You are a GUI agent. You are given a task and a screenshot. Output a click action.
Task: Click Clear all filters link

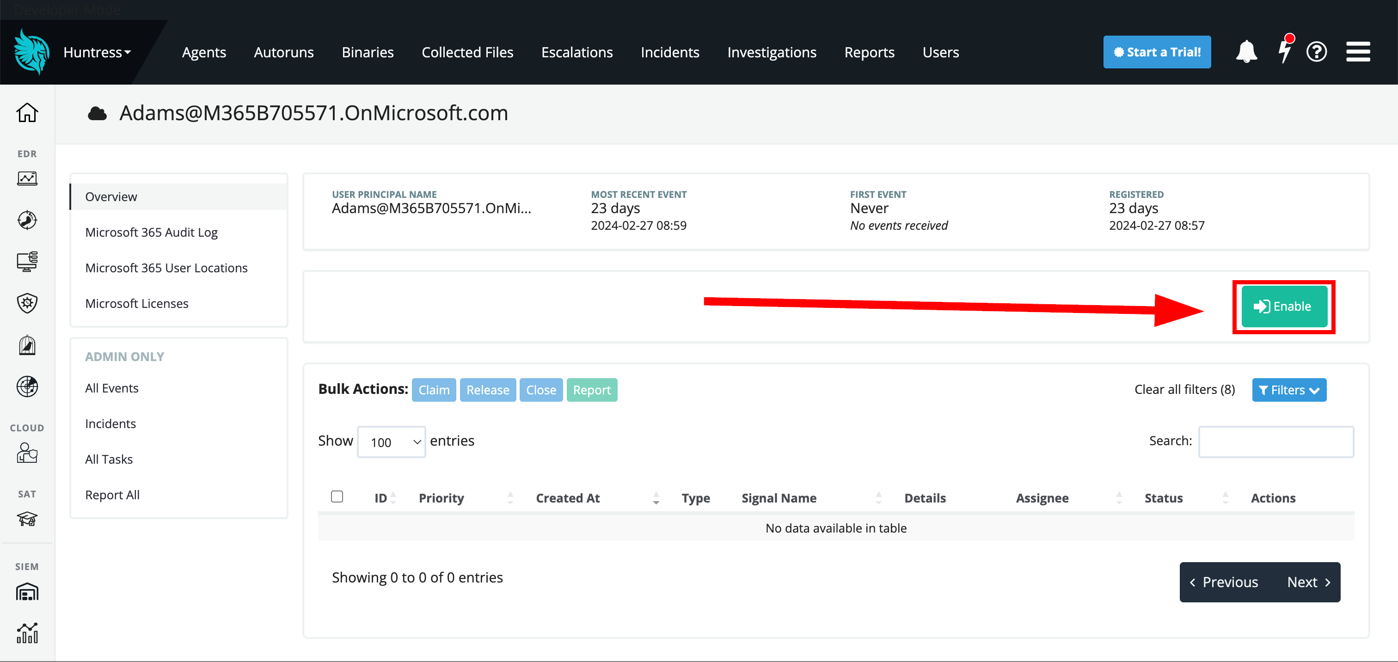coord(1184,390)
